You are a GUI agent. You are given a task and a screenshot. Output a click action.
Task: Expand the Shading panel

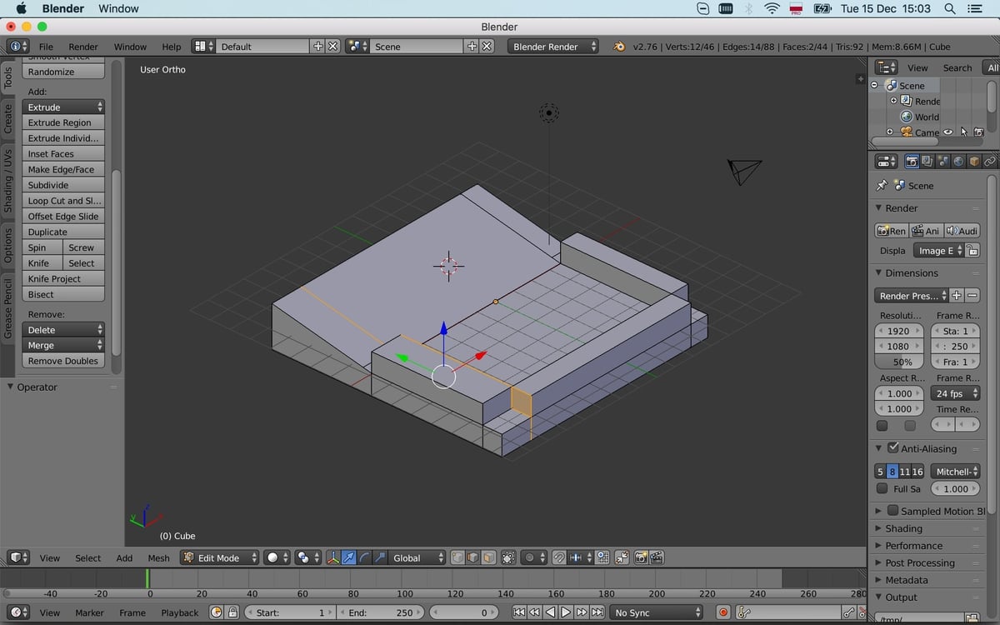[x=878, y=528]
